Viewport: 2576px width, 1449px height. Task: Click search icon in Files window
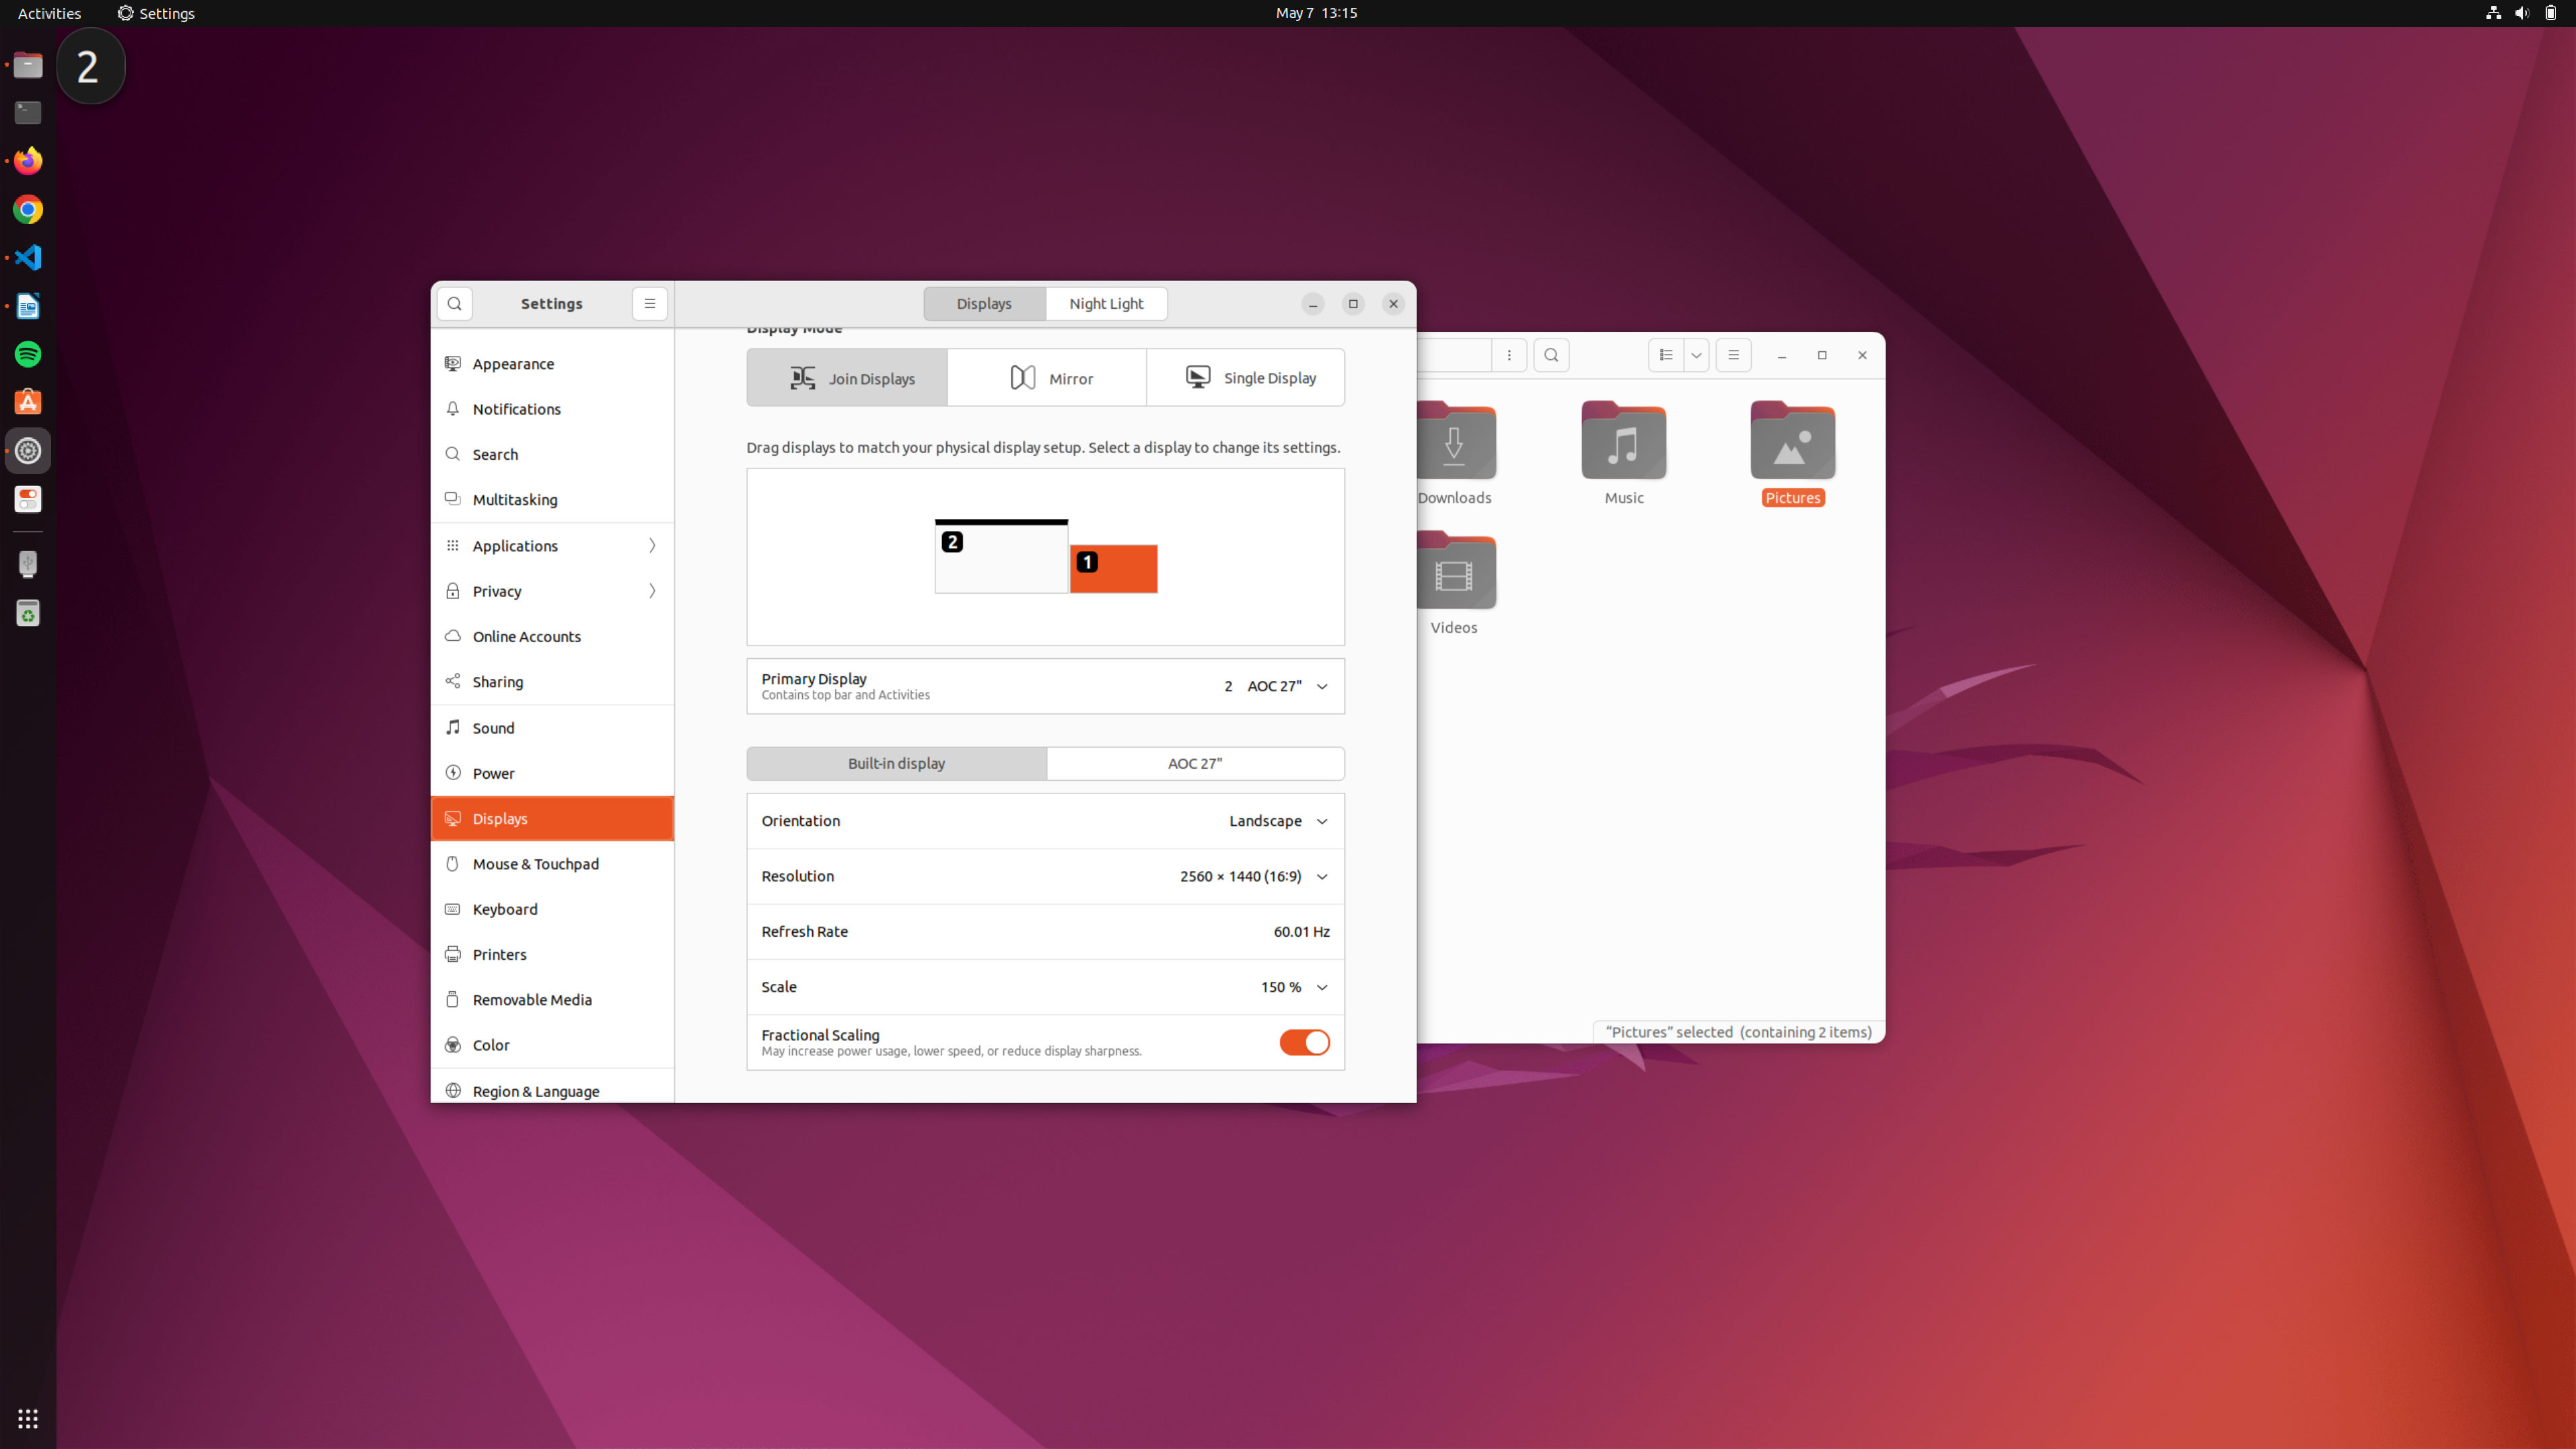click(1551, 355)
